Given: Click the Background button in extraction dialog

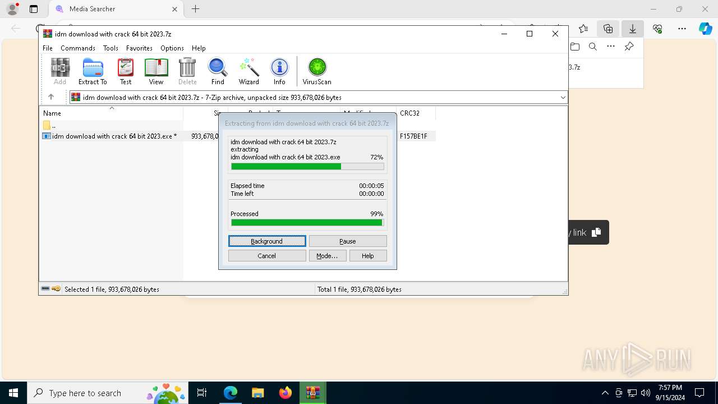Looking at the screenshot, I should point(267,241).
